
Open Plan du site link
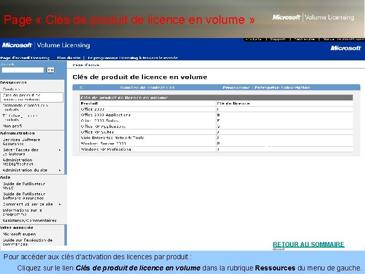[x=68, y=58]
